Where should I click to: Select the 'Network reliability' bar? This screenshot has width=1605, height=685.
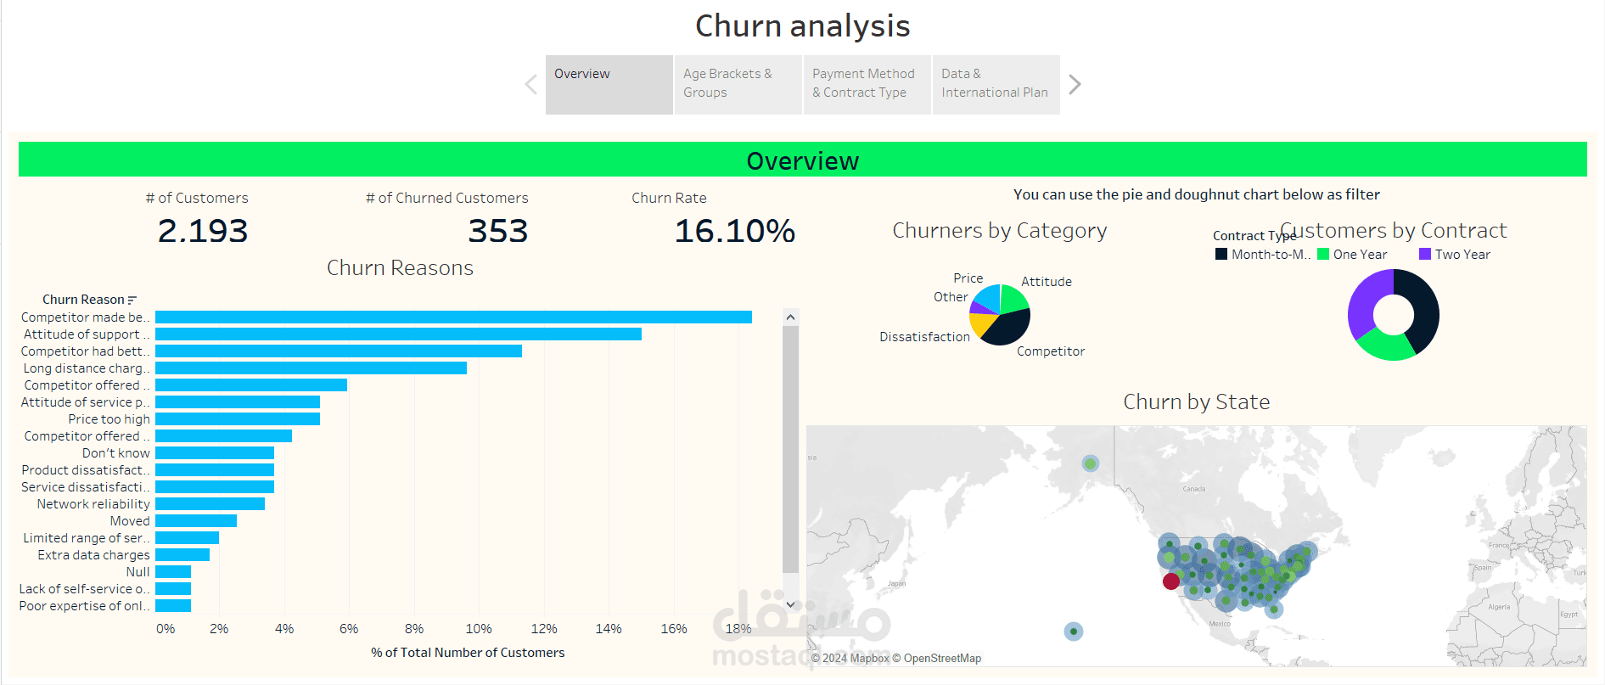click(210, 503)
